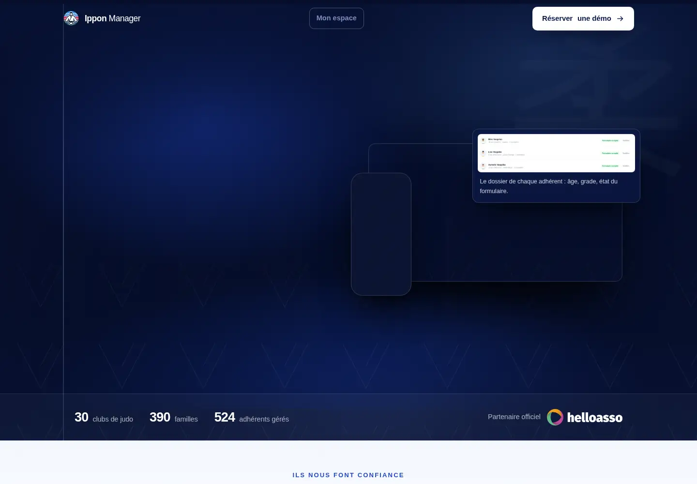
Task: Open the Mon espace area
Action: pos(336,18)
